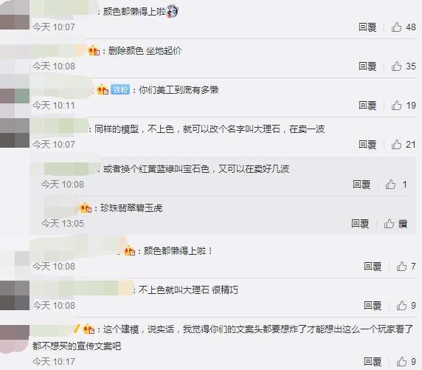Click the husky emoji in the first comment

pyautogui.click(x=172, y=11)
